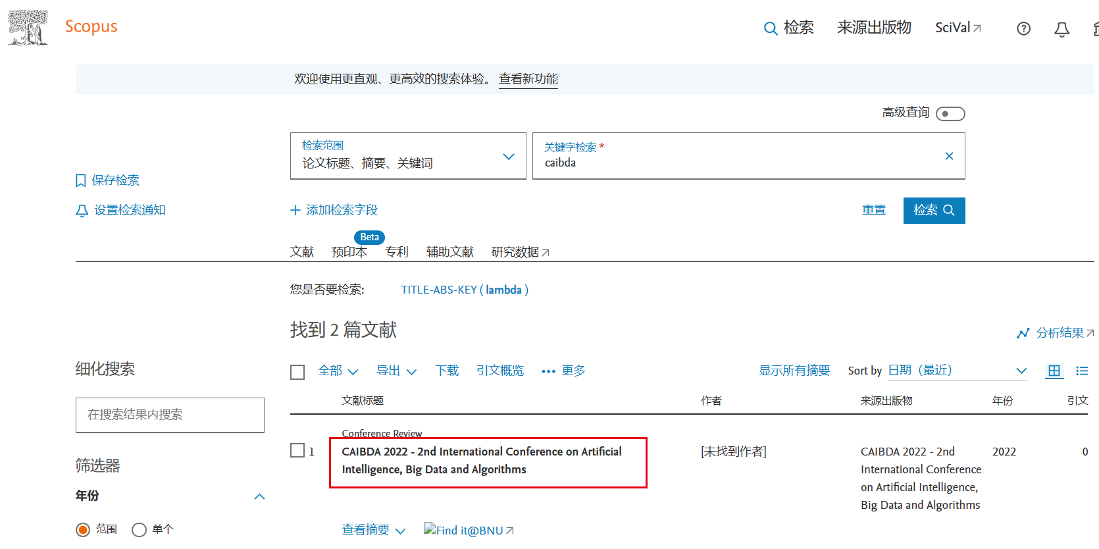
Task: Select the list view icon
Action: [1082, 371]
